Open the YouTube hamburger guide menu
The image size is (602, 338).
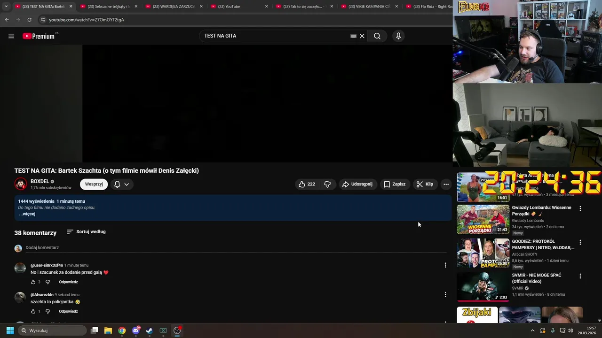(x=11, y=36)
